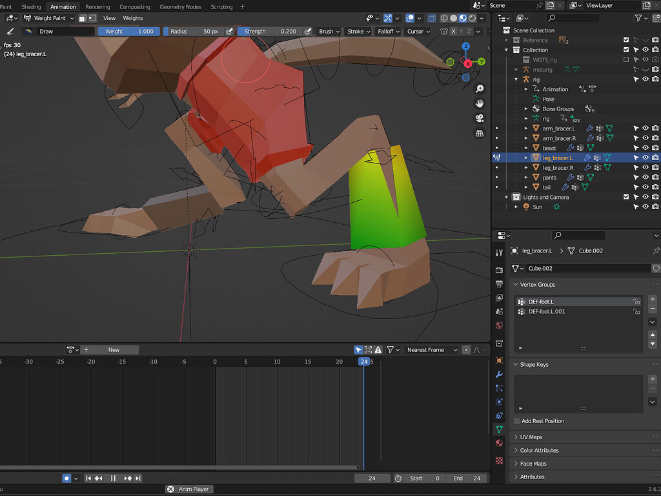The height and width of the screenshot is (496, 661).
Task: Open the Material Properties tab in the sidebar
Action: pyautogui.click(x=499, y=443)
